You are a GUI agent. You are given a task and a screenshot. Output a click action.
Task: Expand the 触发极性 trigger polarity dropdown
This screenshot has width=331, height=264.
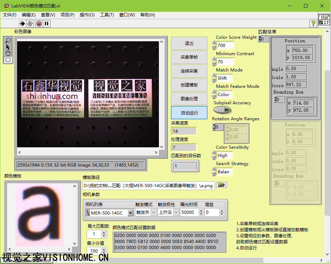coord(176,212)
